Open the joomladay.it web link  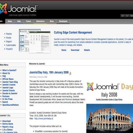point(44,119)
